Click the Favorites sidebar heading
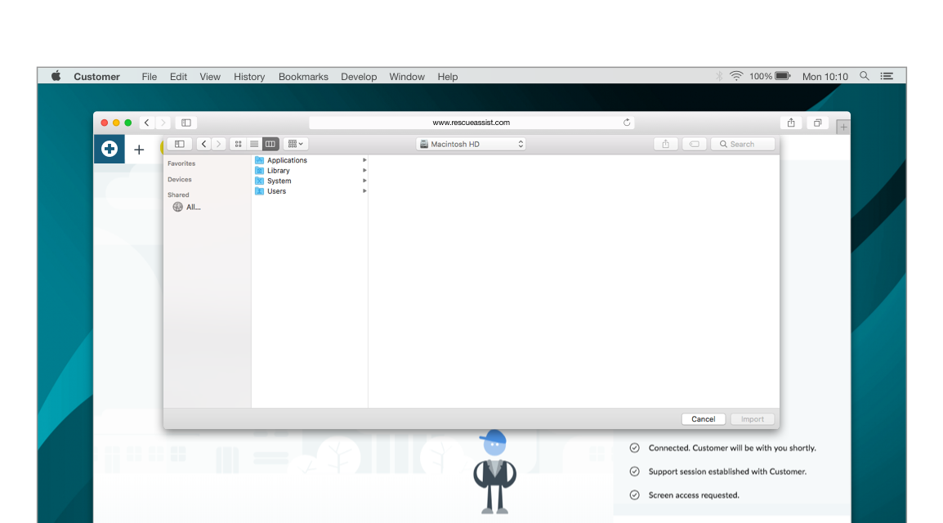The height and width of the screenshot is (523, 943). point(181,163)
